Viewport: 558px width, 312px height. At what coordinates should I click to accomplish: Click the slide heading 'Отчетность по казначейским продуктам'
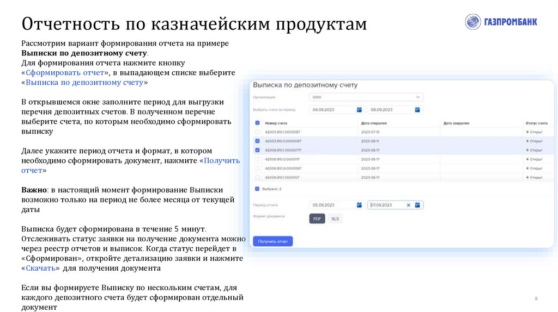coord(194,24)
